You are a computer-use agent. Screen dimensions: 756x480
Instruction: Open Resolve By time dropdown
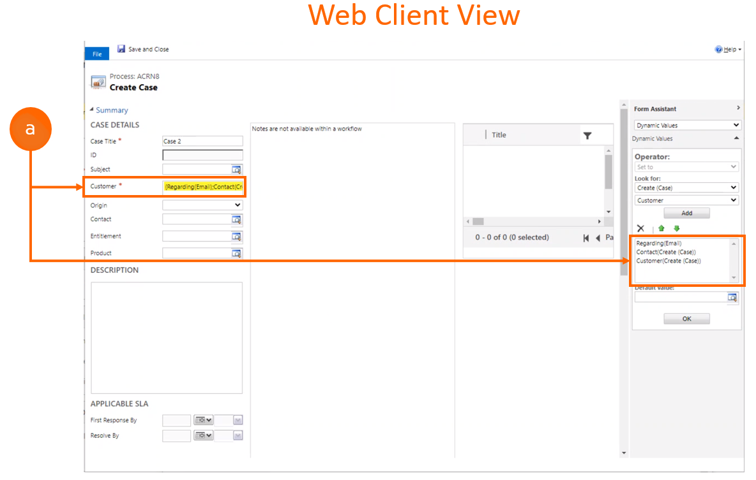point(238,436)
